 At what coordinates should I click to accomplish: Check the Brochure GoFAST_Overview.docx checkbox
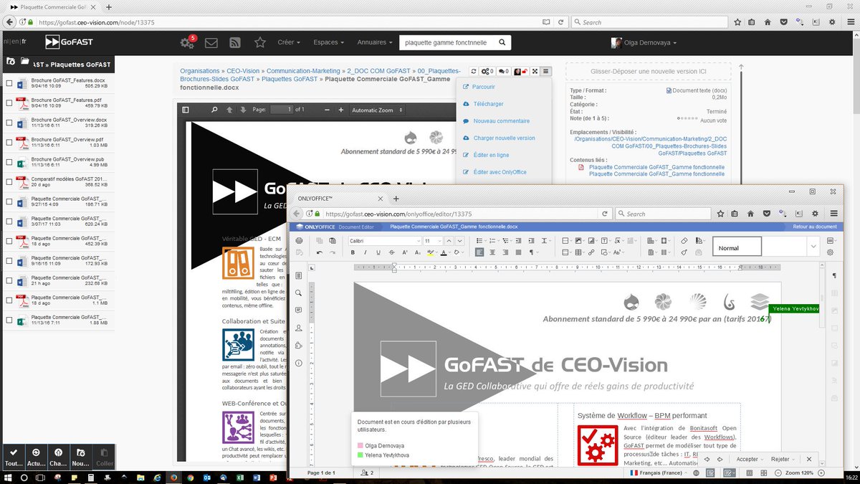point(9,123)
